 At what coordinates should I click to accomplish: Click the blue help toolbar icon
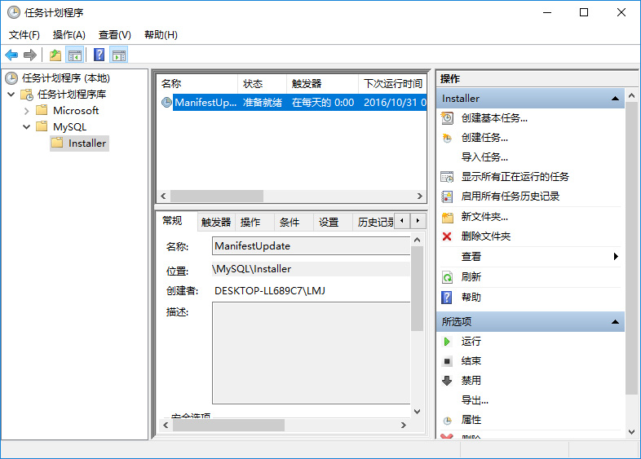99,55
